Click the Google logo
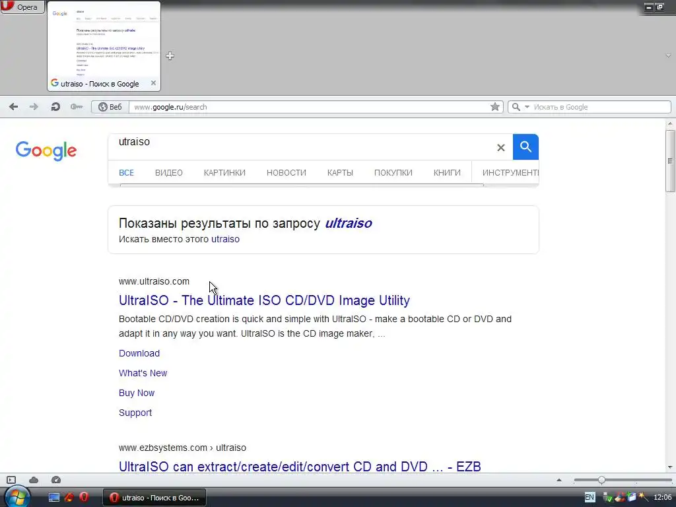The height and width of the screenshot is (507, 676). click(x=46, y=151)
